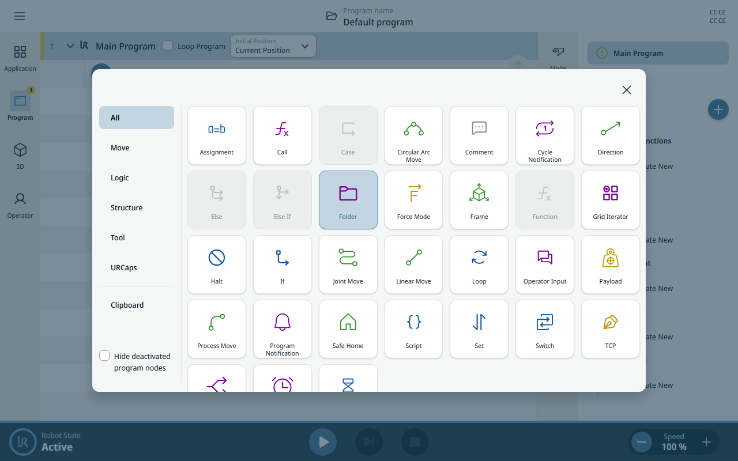Select the Assignment node tile
Viewport: 738px width, 461px height.
pos(217,135)
